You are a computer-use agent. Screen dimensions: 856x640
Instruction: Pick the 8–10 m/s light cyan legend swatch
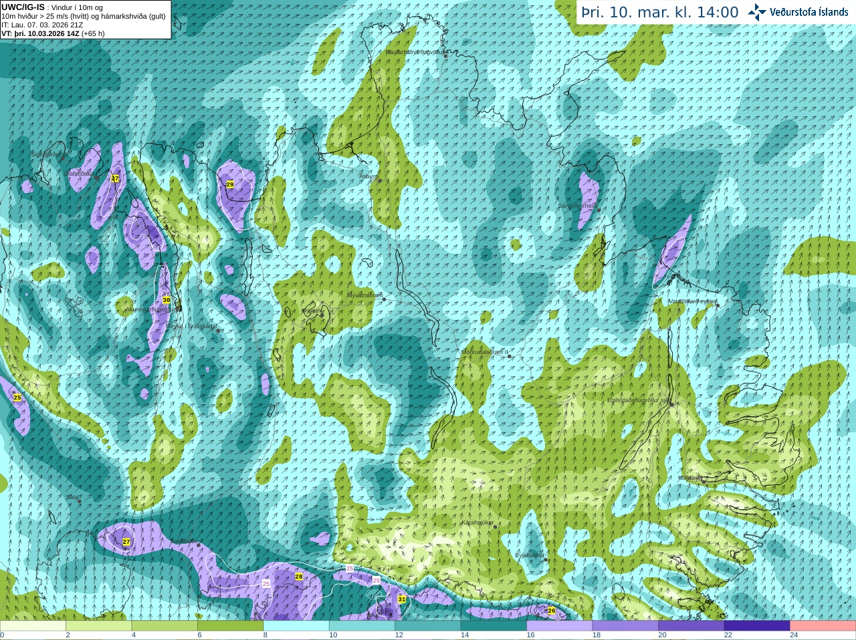(296, 626)
